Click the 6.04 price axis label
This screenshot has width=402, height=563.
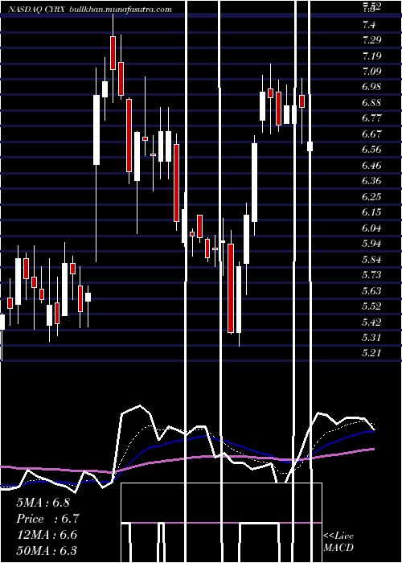(x=371, y=228)
